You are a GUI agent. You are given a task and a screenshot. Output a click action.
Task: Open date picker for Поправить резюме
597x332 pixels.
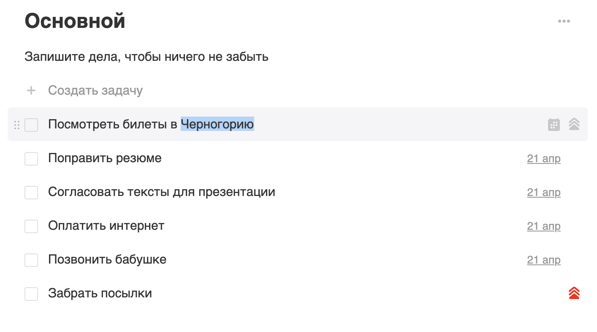click(544, 159)
